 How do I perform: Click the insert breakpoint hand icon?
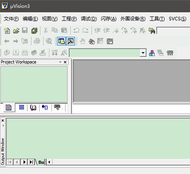pyautogui.click(x=82, y=41)
